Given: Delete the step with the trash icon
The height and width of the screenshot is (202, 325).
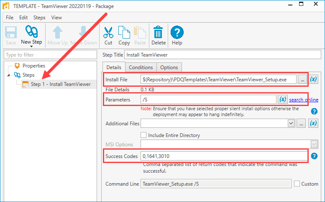Looking at the screenshot, I should point(159,36).
